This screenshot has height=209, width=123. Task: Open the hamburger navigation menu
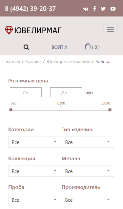click(x=111, y=30)
